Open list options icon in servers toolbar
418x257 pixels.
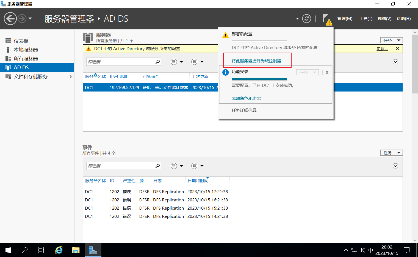[x=174, y=62]
